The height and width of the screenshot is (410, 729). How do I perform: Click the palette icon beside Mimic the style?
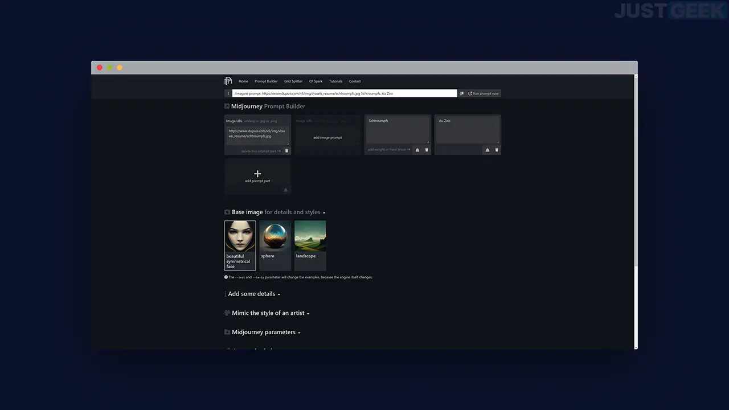tap(227, 313)
